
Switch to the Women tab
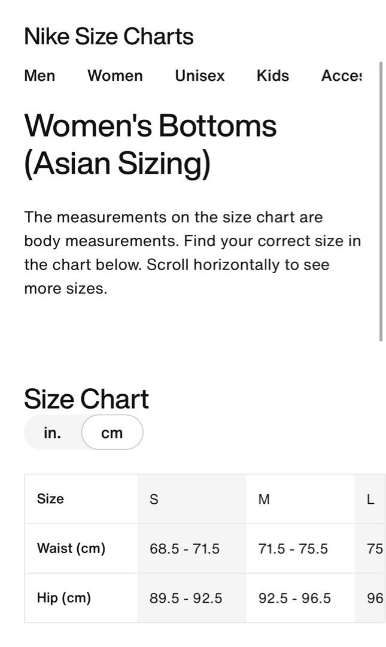(115, 76)
